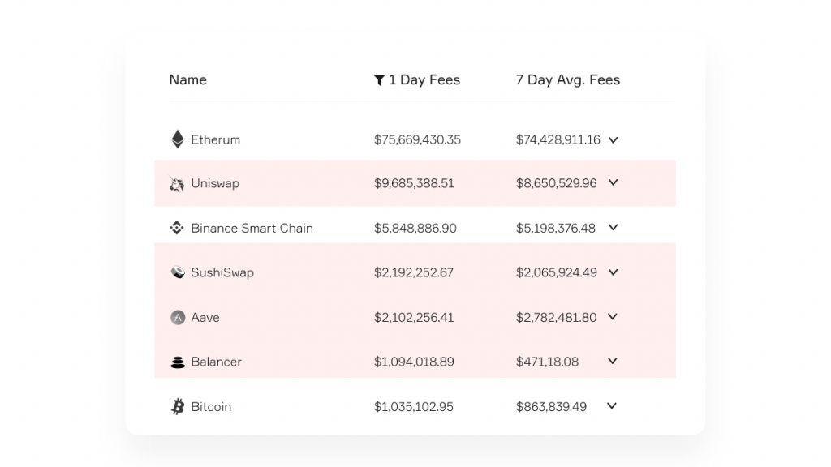Viewport: 831px width, 467px height.
Task: Select the SushiSwap name label
Action: point(222,272)
